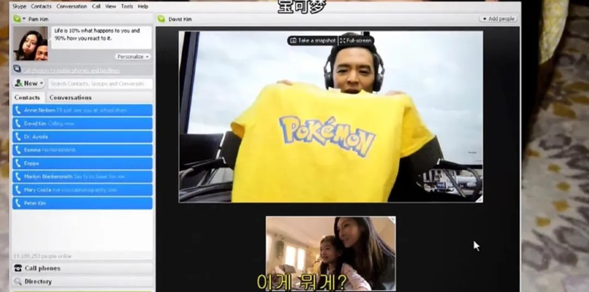Click Add people button
Screen dimensions: 589x292
[498, 19]
